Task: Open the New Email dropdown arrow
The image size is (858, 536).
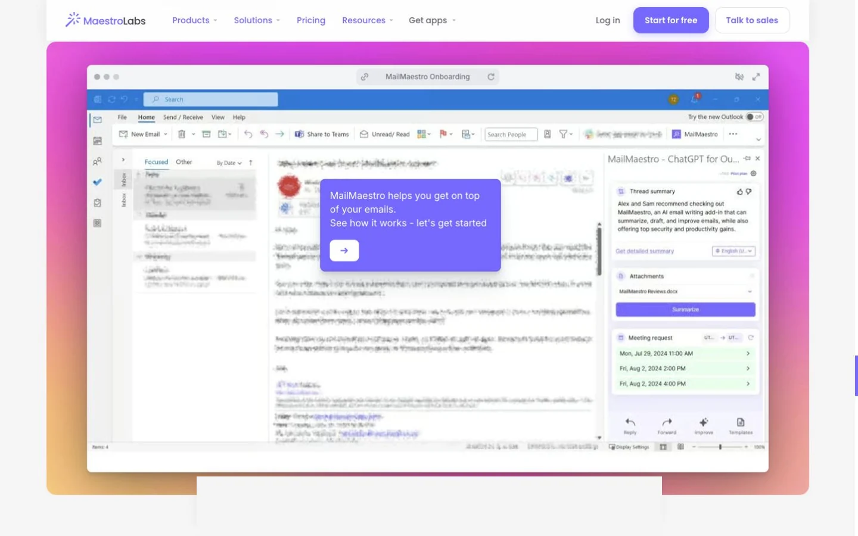Action: click(166, 135)
